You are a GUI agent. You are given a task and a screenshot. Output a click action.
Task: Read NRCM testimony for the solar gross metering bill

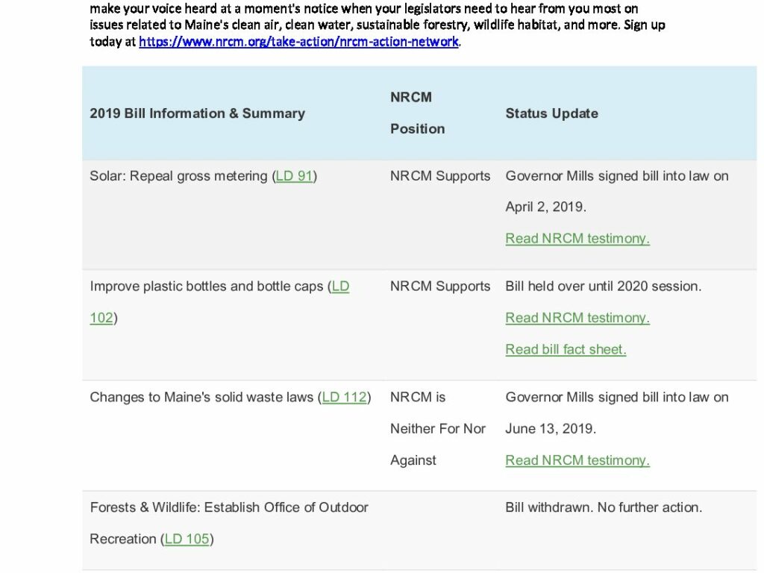(577, 239)
